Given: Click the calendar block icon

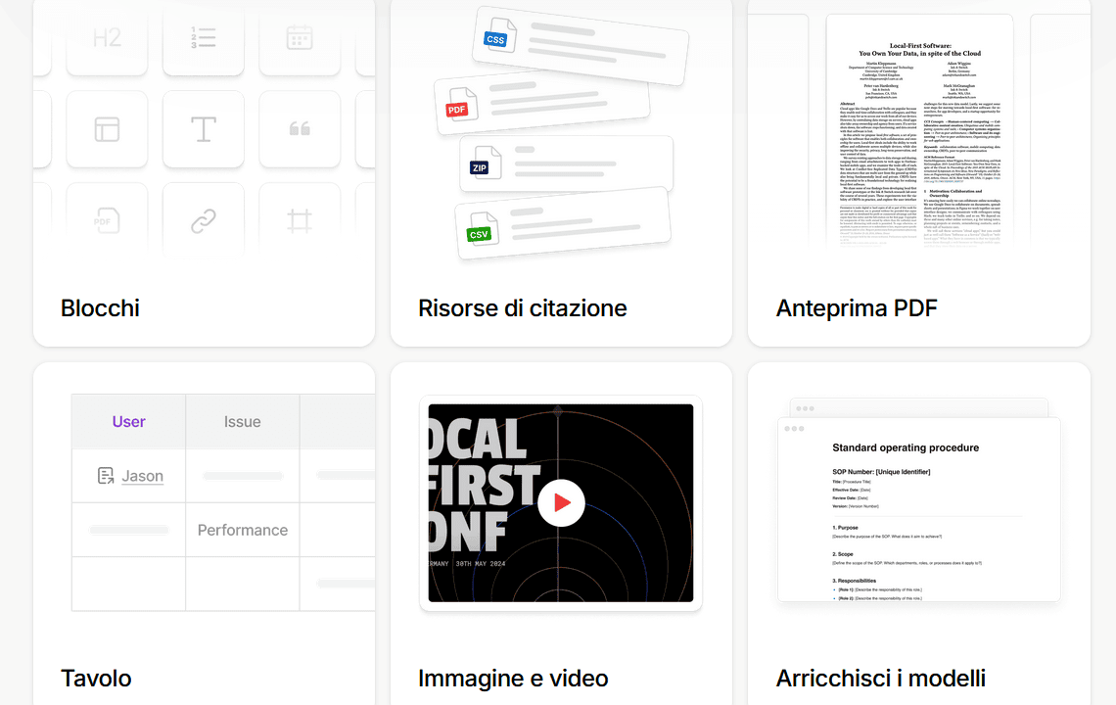Looking at the screenshot, I should (300, 38).
